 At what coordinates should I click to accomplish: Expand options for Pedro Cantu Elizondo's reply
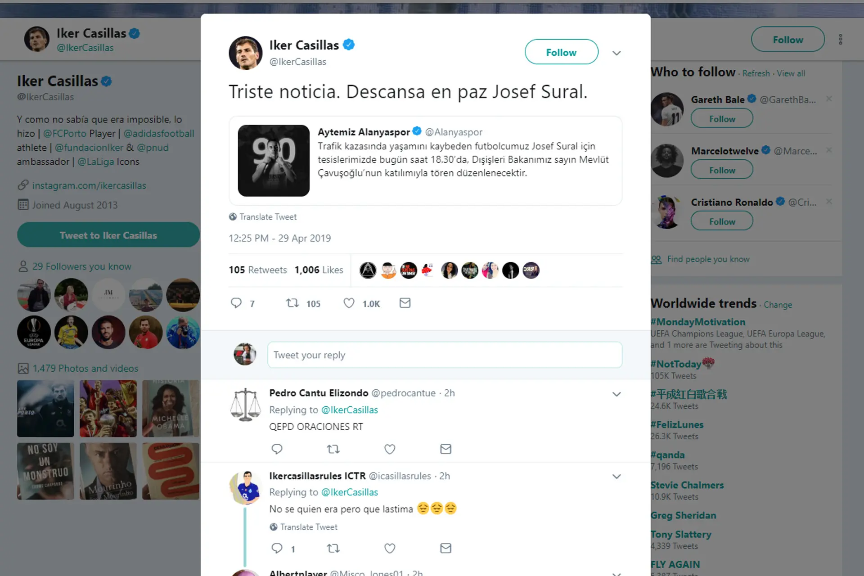(x=616, y=394)
